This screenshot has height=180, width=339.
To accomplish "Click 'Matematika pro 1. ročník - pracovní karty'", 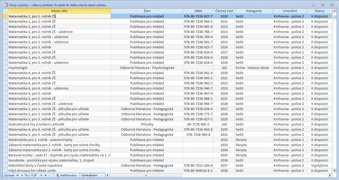I will click(x=59, y=140).
